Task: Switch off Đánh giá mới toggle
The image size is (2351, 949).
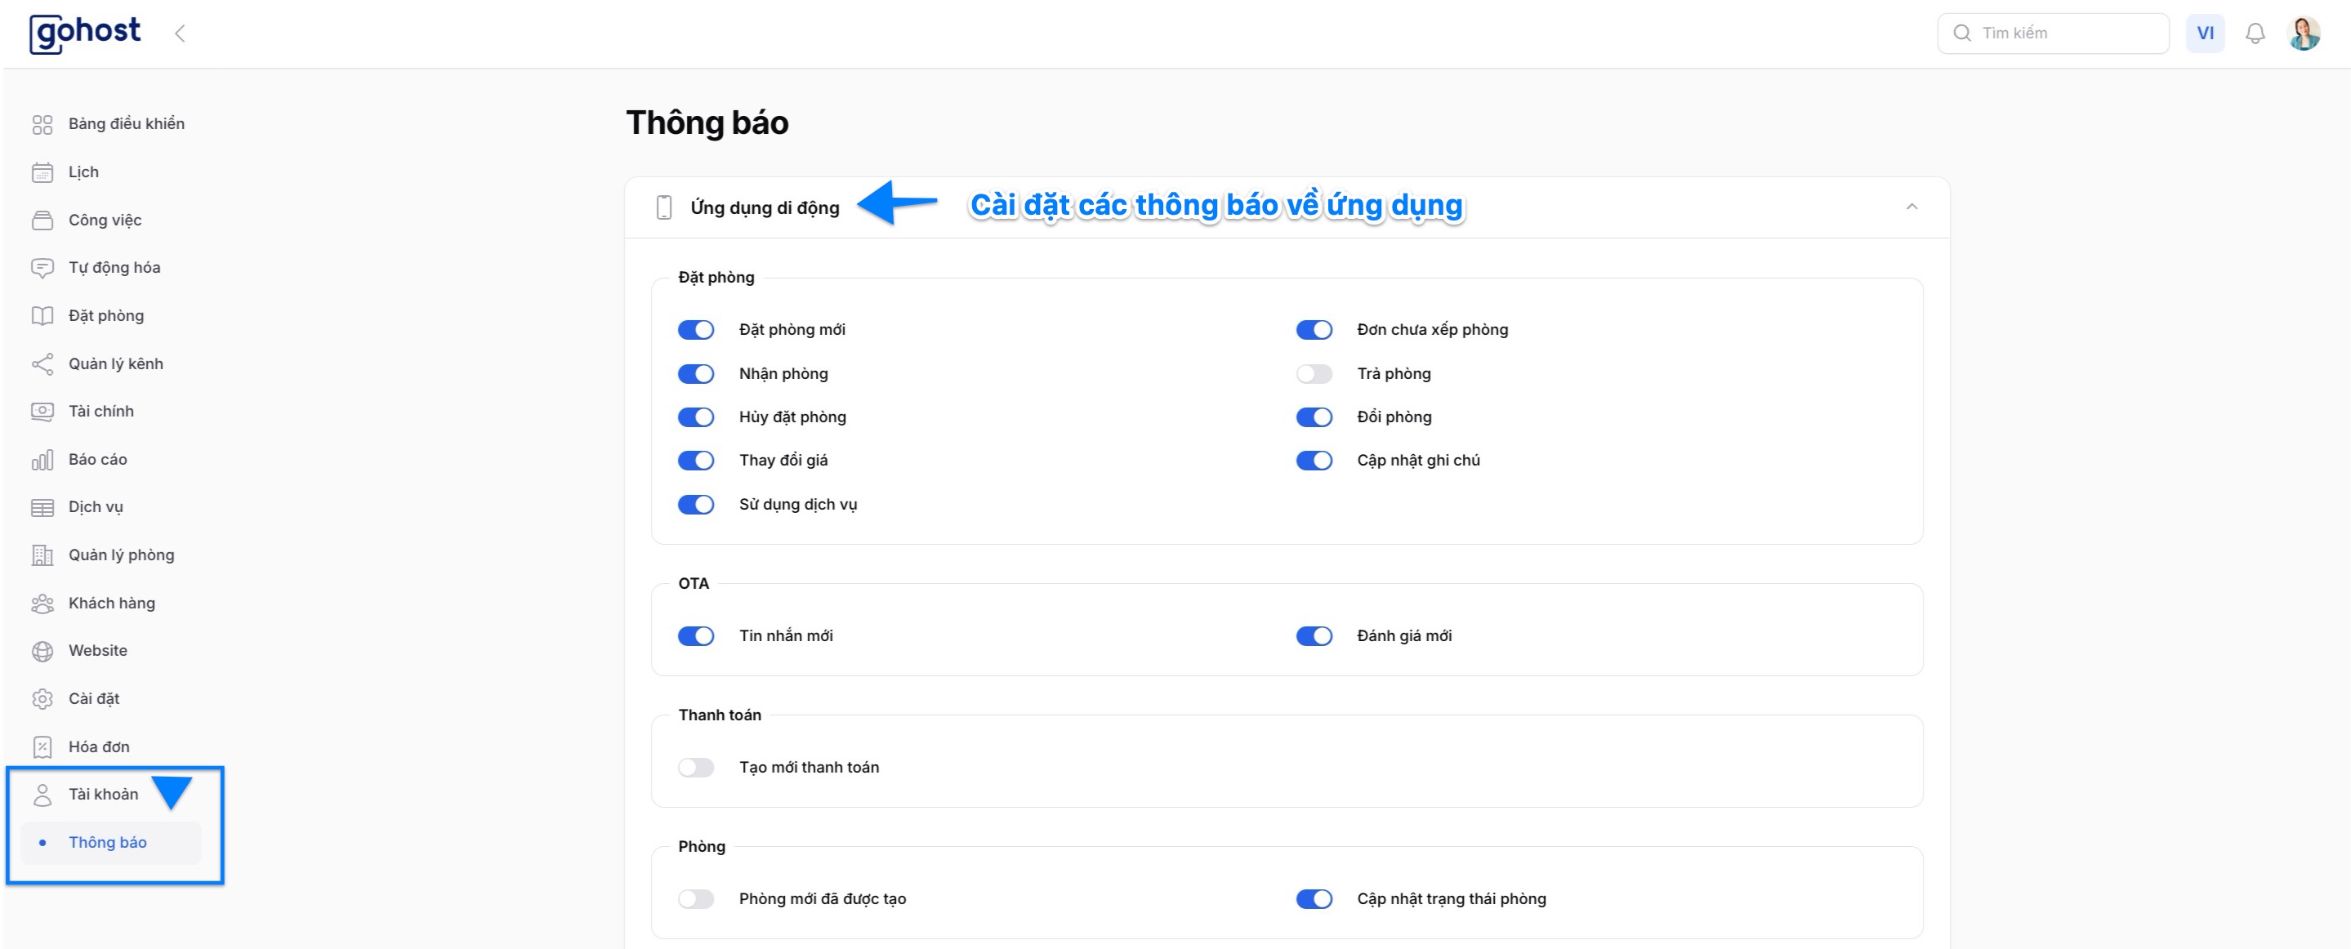Action: coord(1314,636)
